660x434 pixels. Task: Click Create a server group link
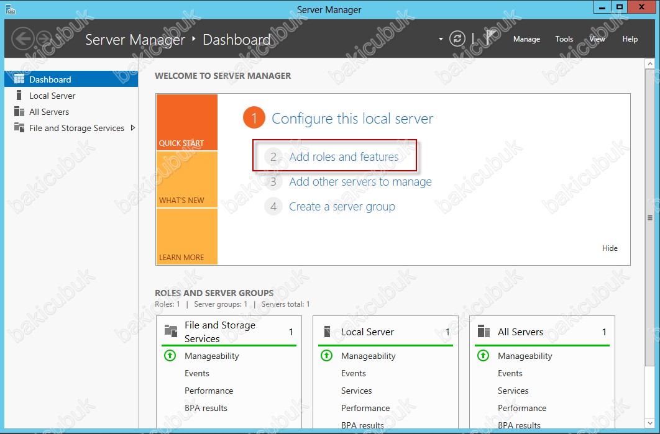coord(342,207)
